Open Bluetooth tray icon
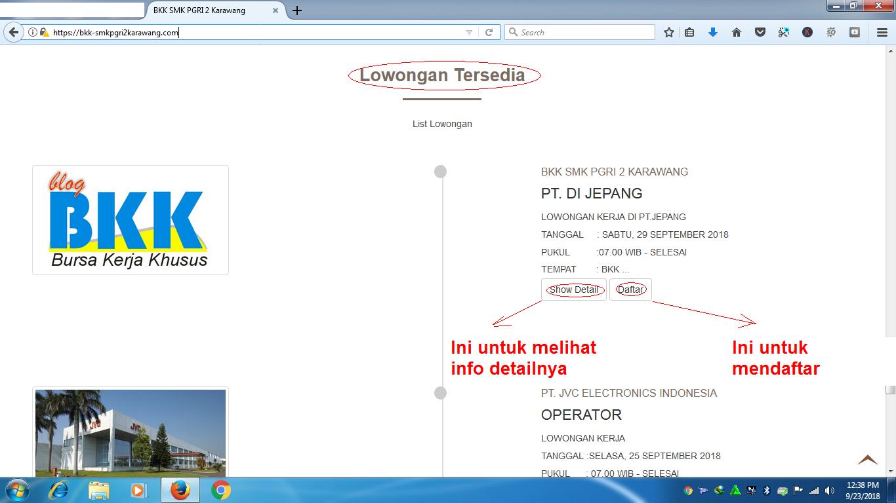896x503 pixels. pos(766,491)
